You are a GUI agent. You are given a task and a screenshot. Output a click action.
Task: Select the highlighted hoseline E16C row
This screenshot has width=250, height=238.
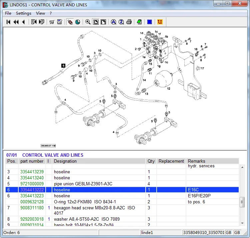(x=100, y=190)
